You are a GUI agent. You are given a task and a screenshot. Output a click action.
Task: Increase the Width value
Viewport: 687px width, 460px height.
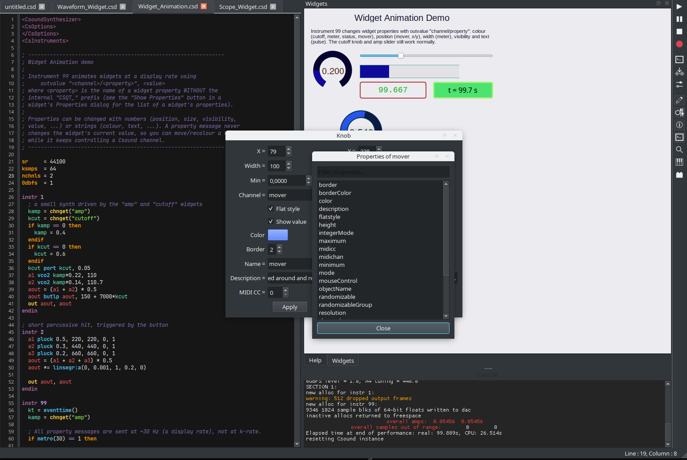point(289,163)
